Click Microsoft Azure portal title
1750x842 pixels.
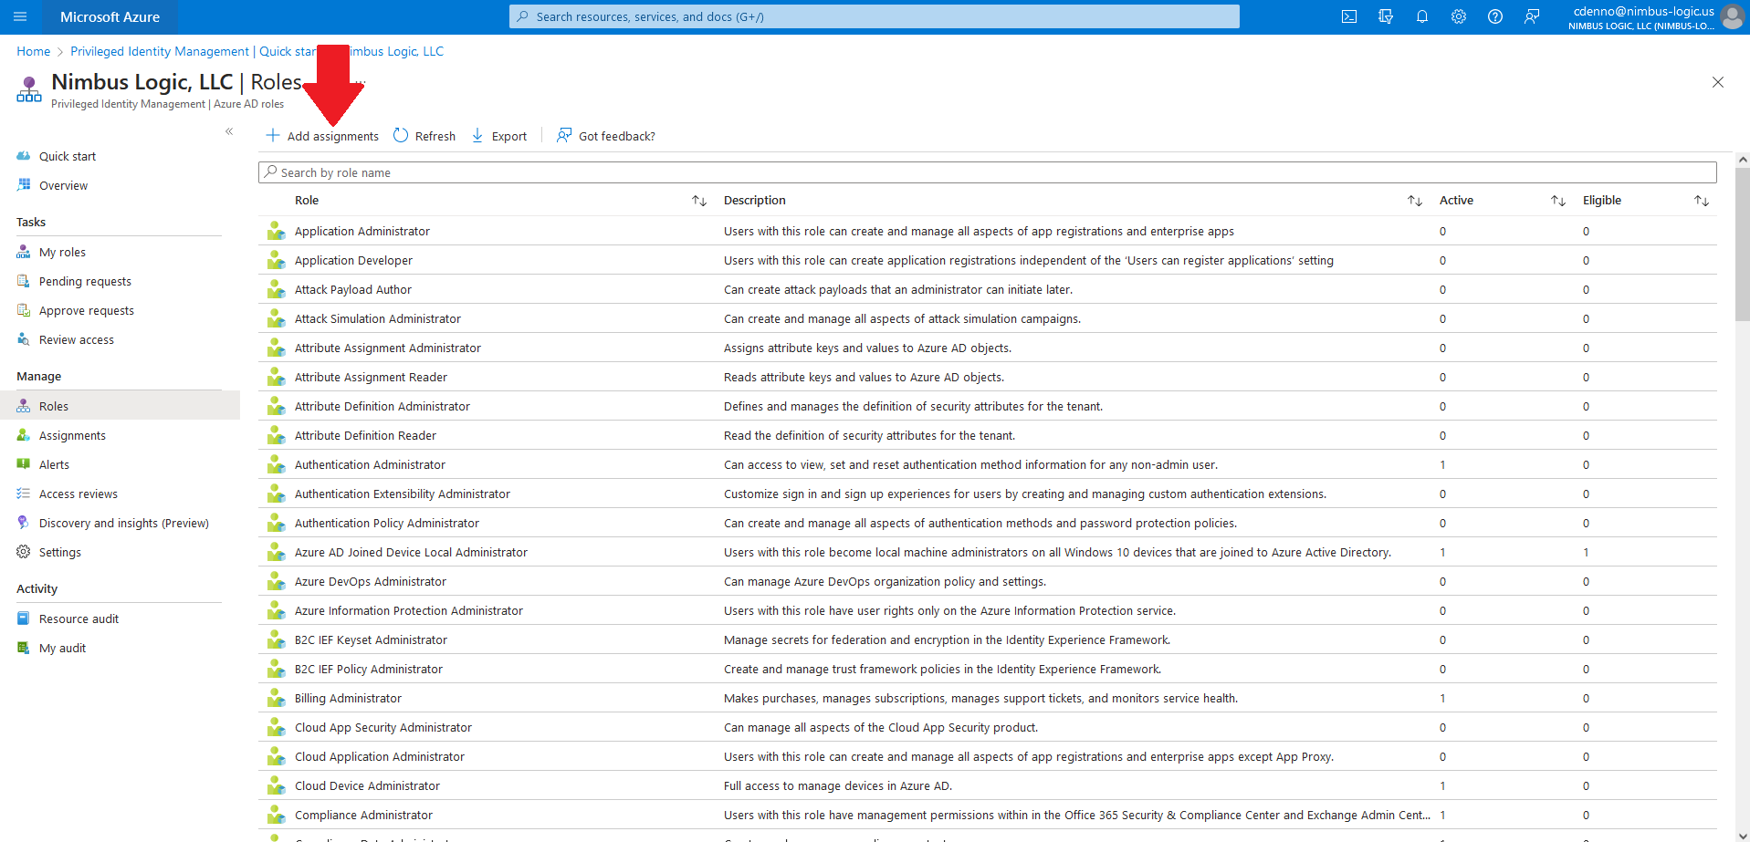click(x=110, y=16)
